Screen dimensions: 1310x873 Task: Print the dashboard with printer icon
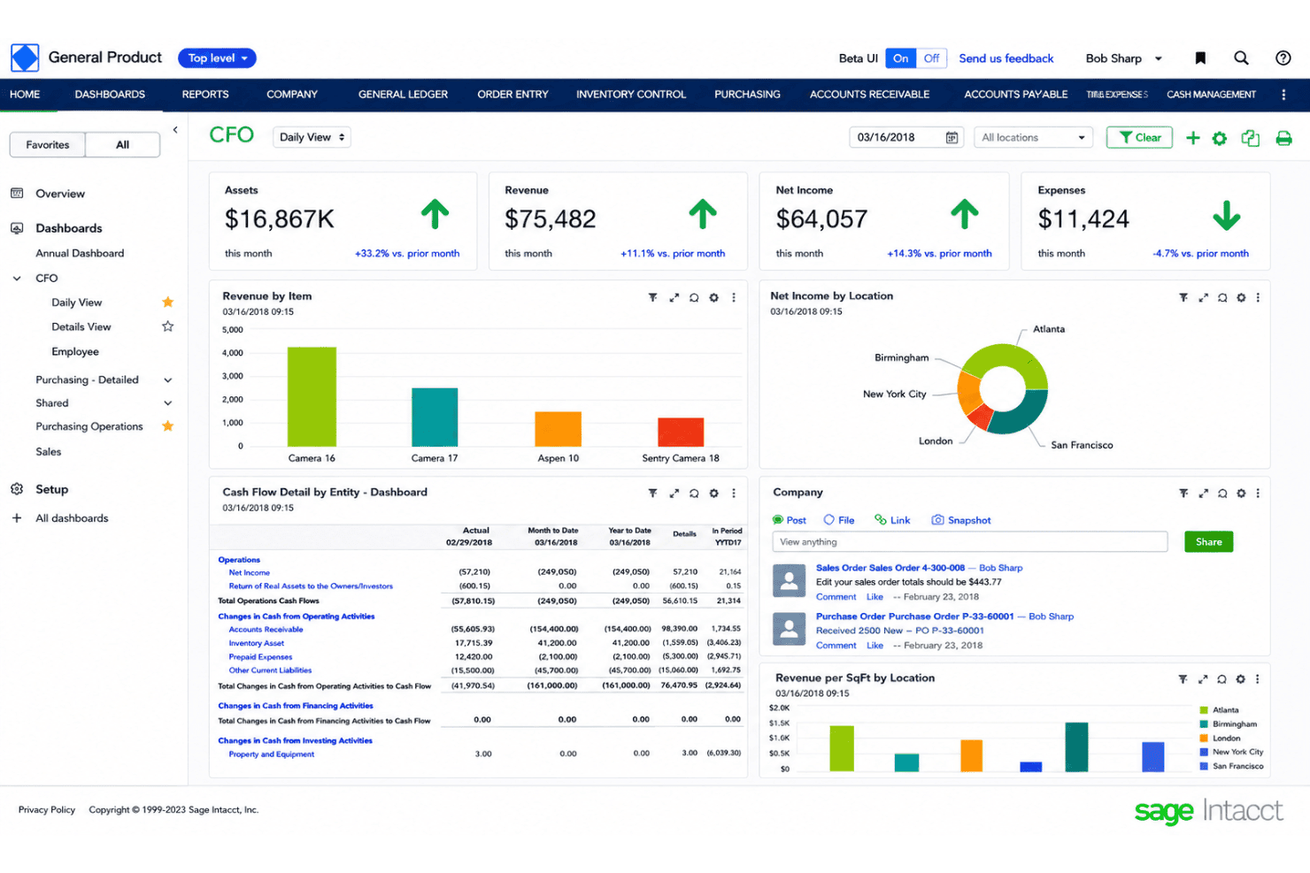click(x=1283, y=138)
